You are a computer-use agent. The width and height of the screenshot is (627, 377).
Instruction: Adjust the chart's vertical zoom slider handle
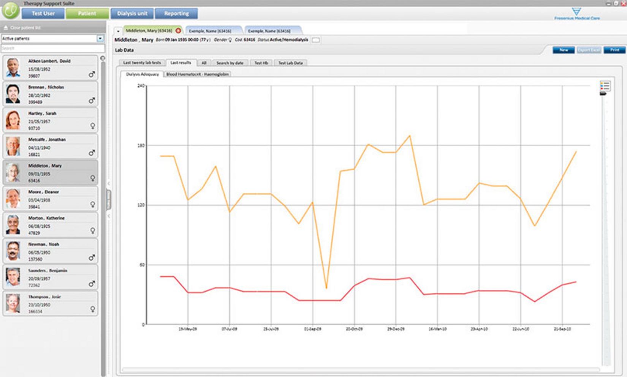pyautogui.click(x=603, y=94)
